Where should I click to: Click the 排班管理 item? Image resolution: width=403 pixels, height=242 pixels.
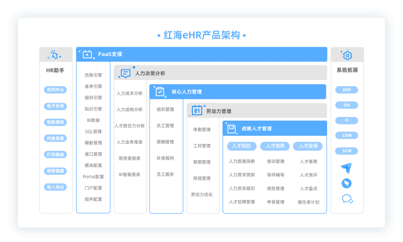pos(202,179)
